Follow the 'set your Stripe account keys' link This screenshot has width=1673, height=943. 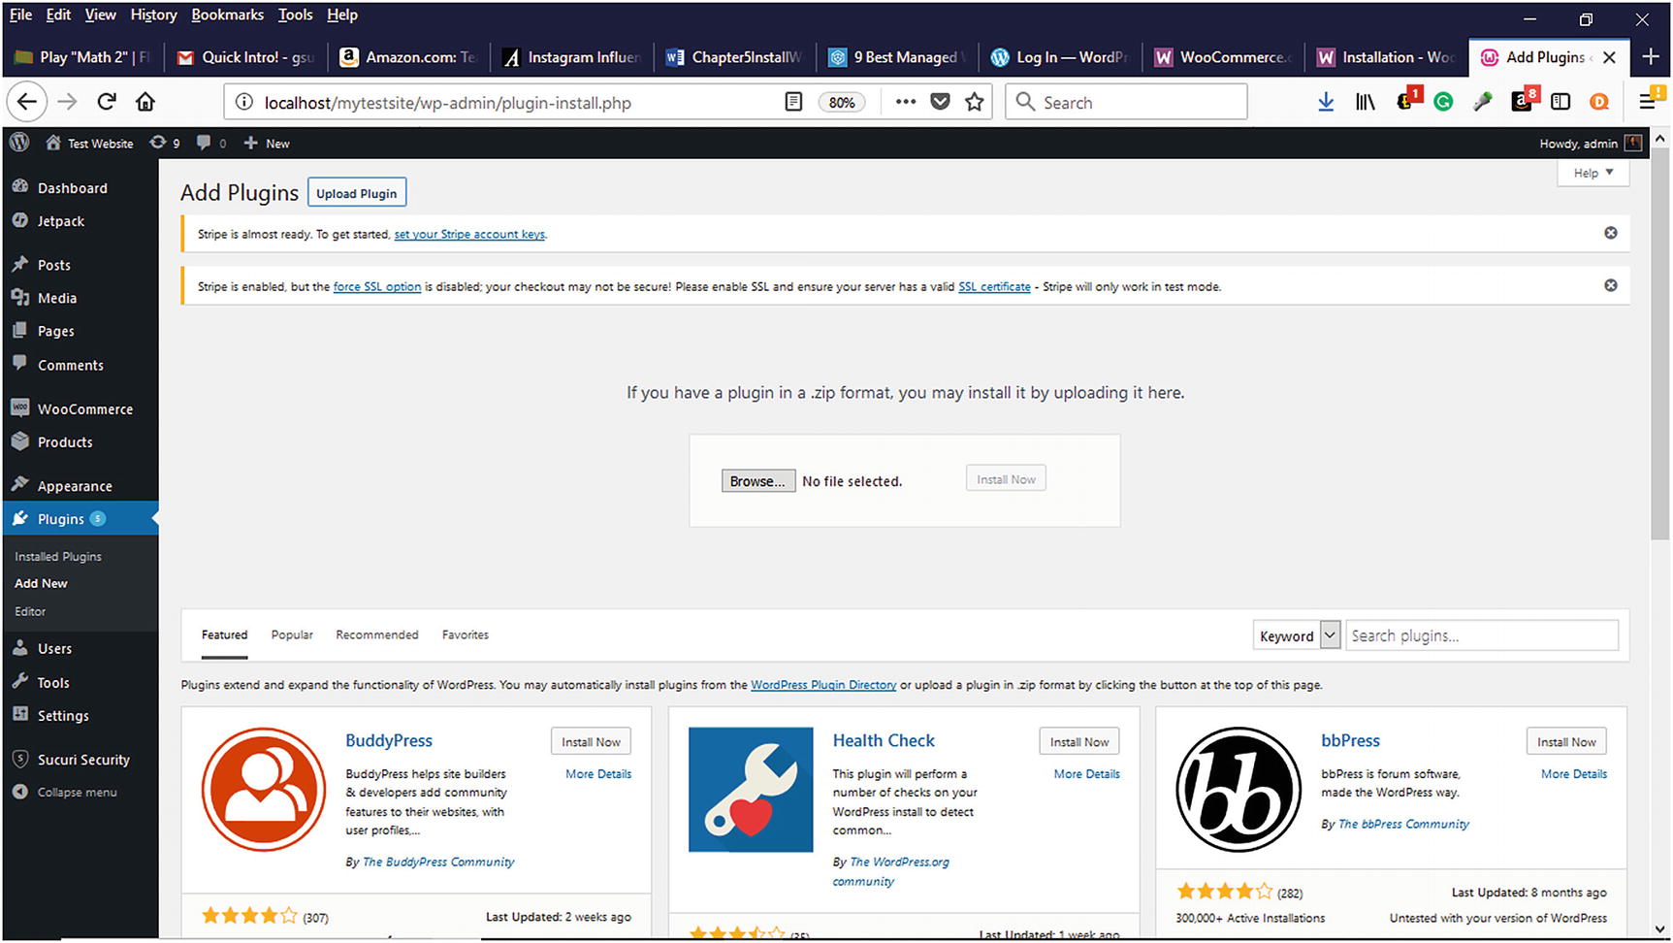point(469,234)
